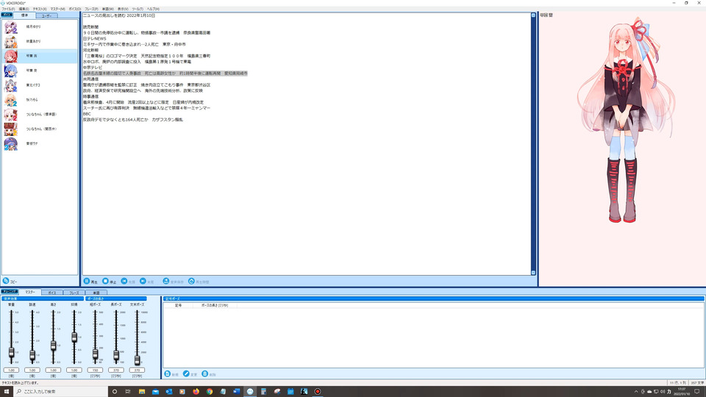Select 東北イタコ voice avatar

tap(11, 85)
